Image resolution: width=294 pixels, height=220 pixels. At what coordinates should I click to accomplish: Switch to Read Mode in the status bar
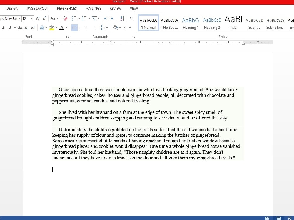[x=268, y=218]
